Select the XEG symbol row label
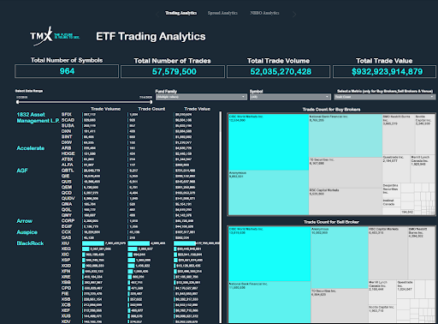Viewport: 438px width, 324px height. coord(66,249)
